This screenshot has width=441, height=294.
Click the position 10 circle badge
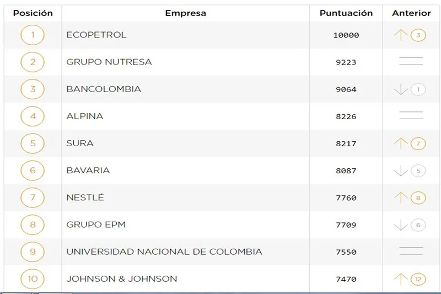[33, 279]
